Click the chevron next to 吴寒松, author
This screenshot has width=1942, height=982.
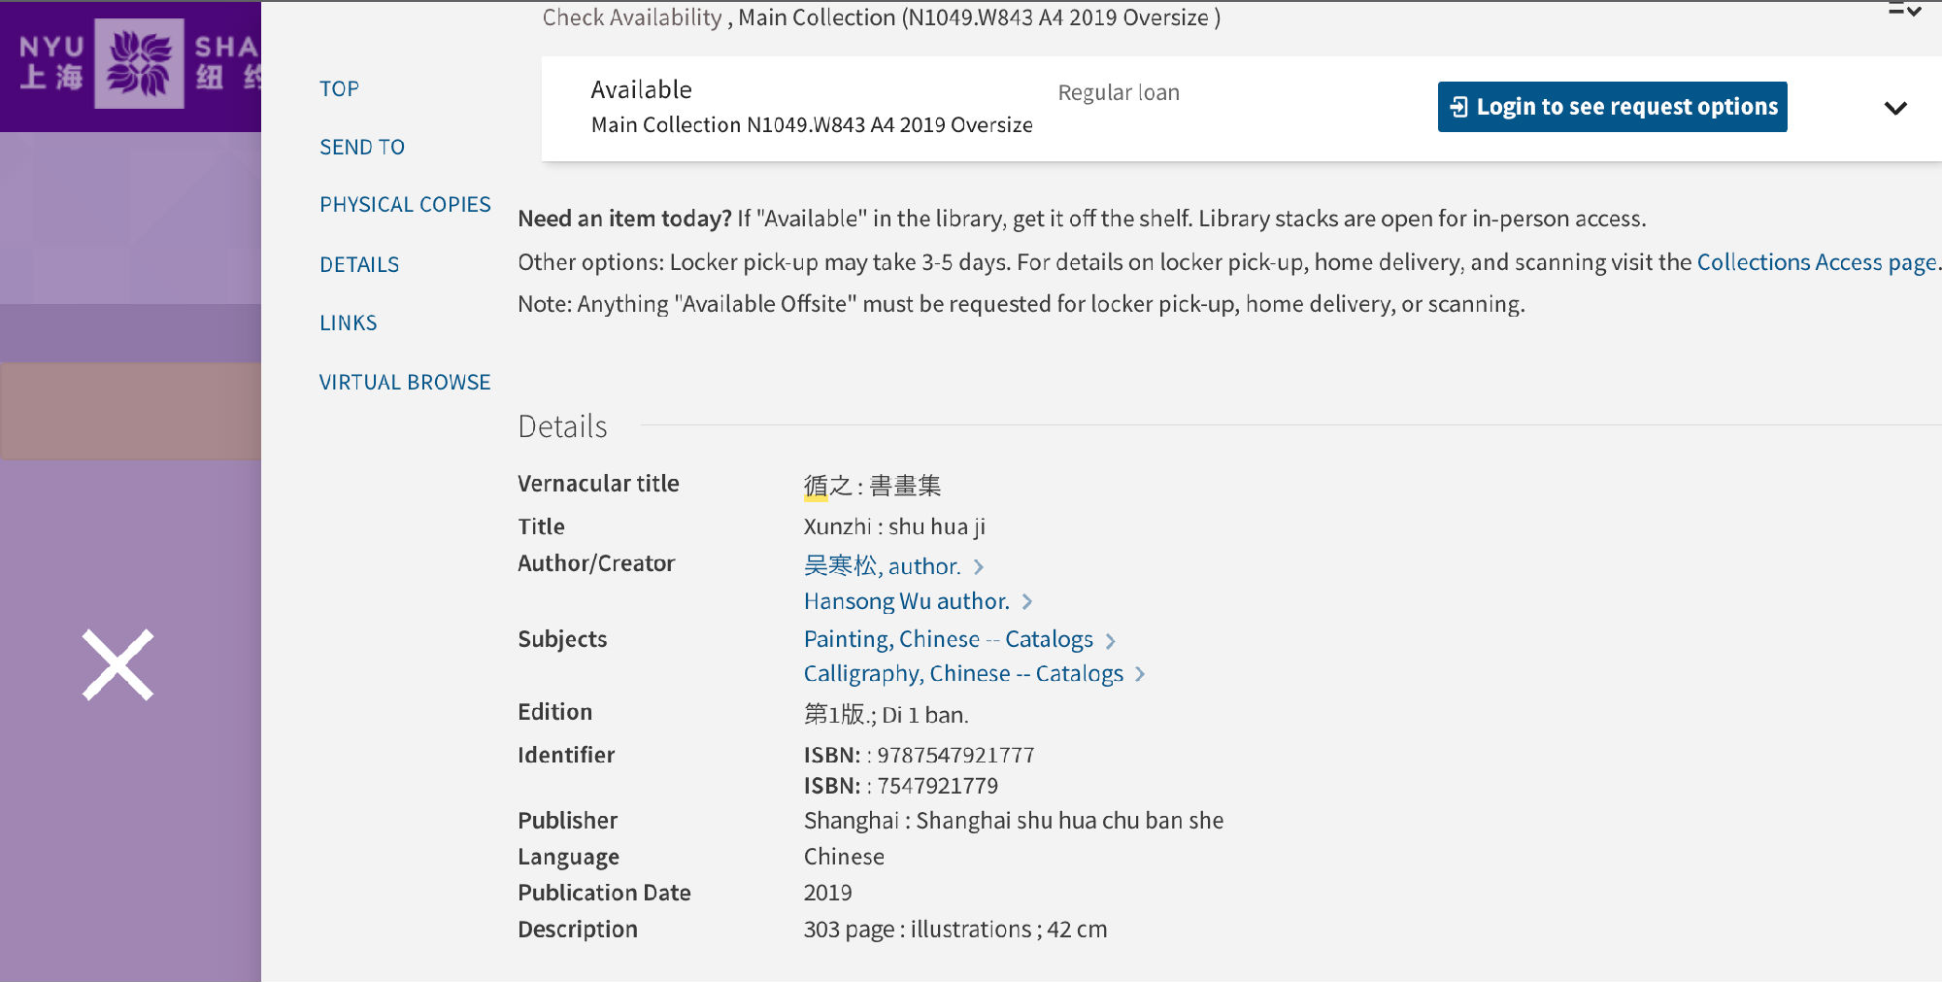979,567
